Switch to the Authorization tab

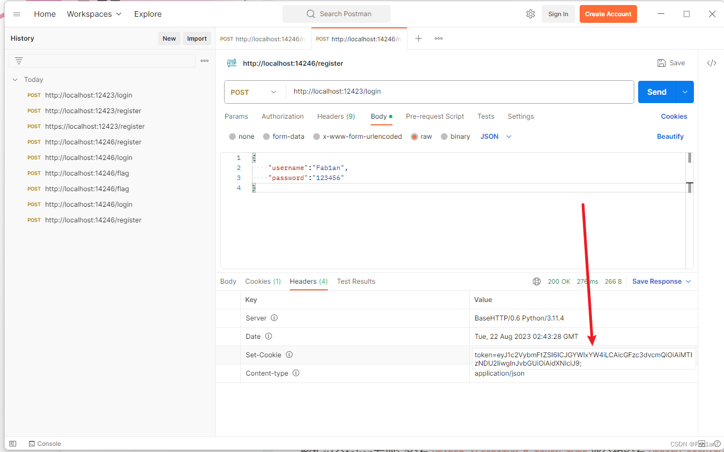point(283,116)
